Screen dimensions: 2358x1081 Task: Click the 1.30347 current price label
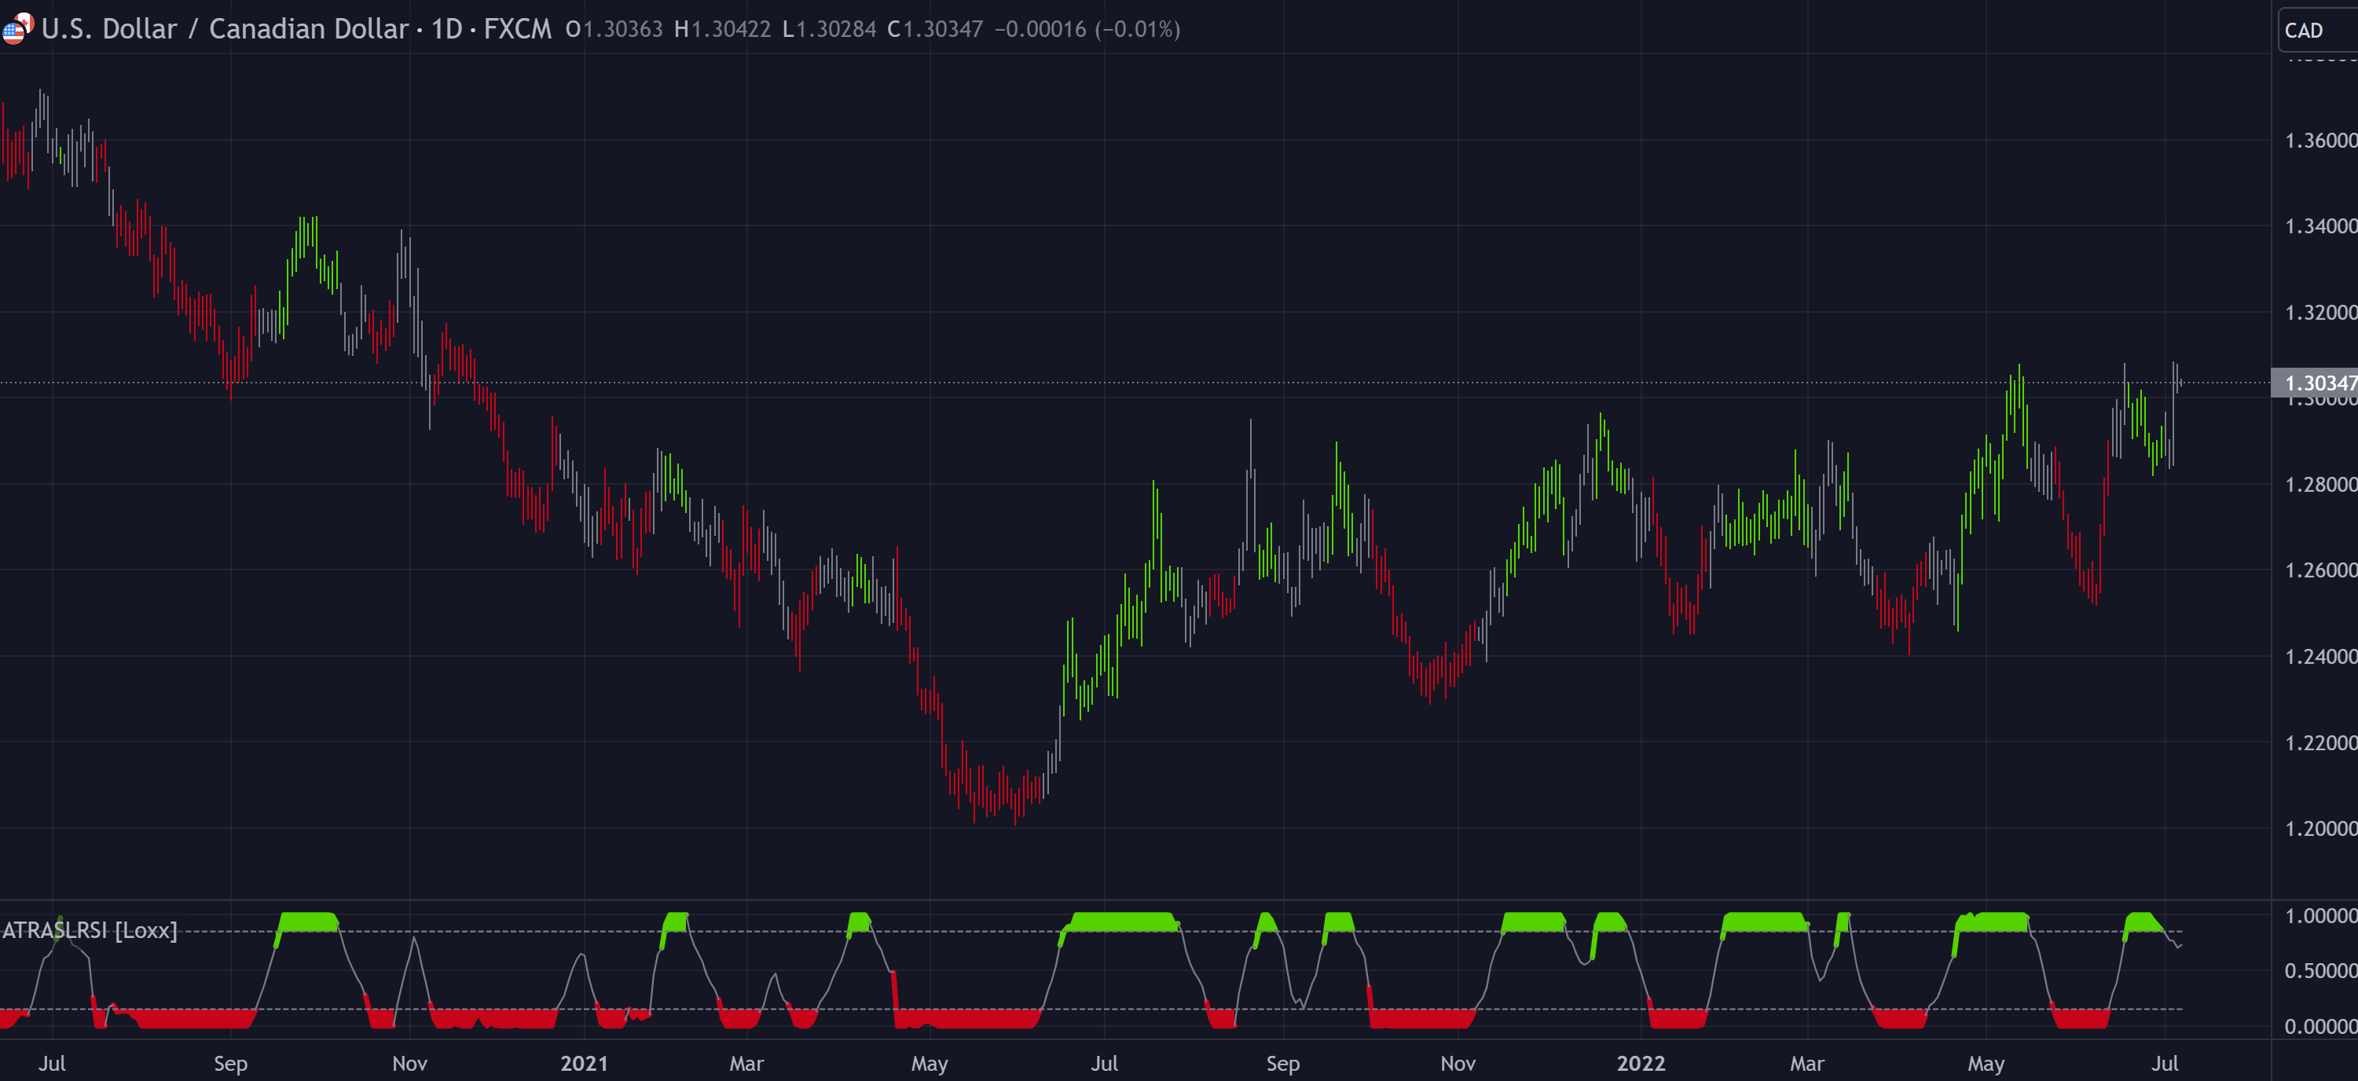(x=2319, y=383)
